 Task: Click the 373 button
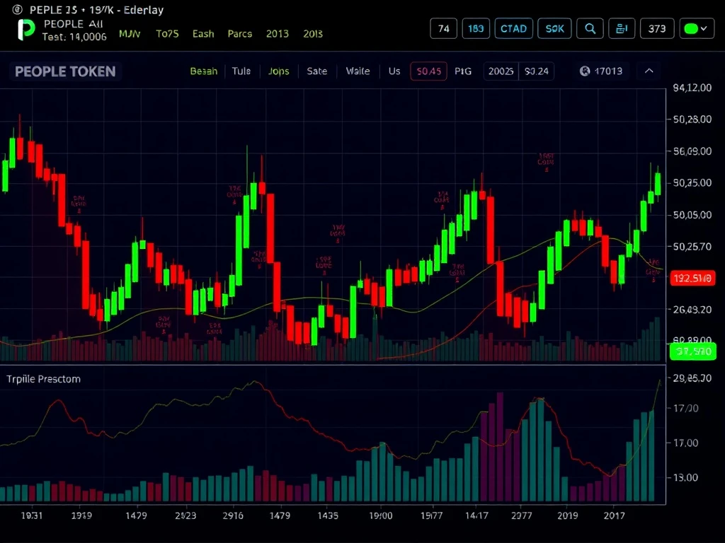(657, 28)
